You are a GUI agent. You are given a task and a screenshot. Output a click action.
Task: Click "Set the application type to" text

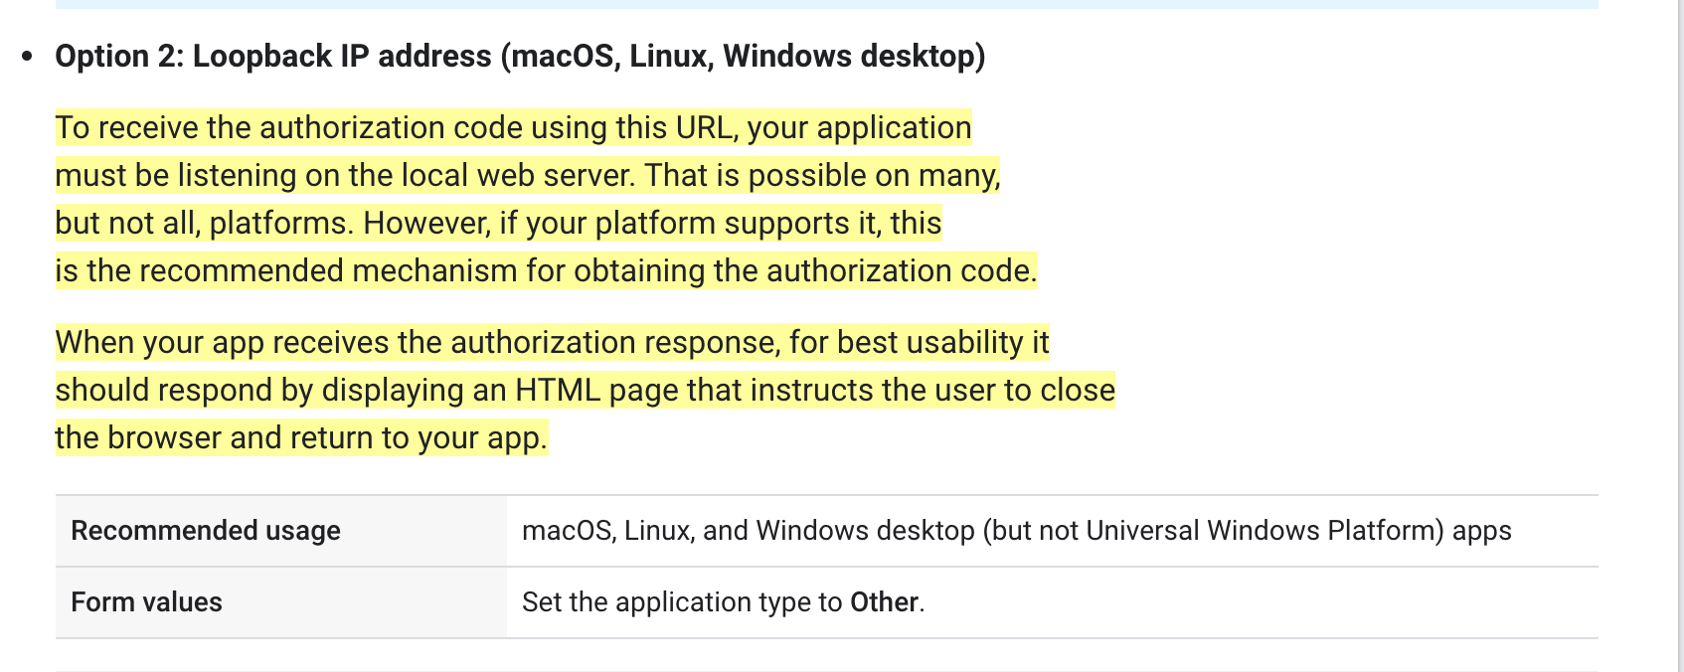coord(682,602)
